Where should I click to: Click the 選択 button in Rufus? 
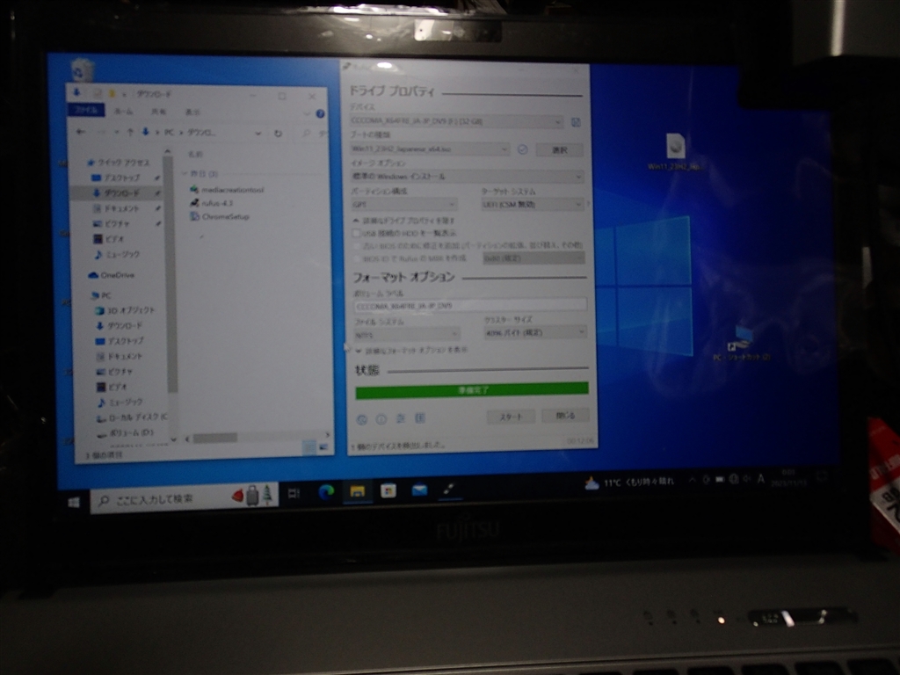(x=560, y=149)
